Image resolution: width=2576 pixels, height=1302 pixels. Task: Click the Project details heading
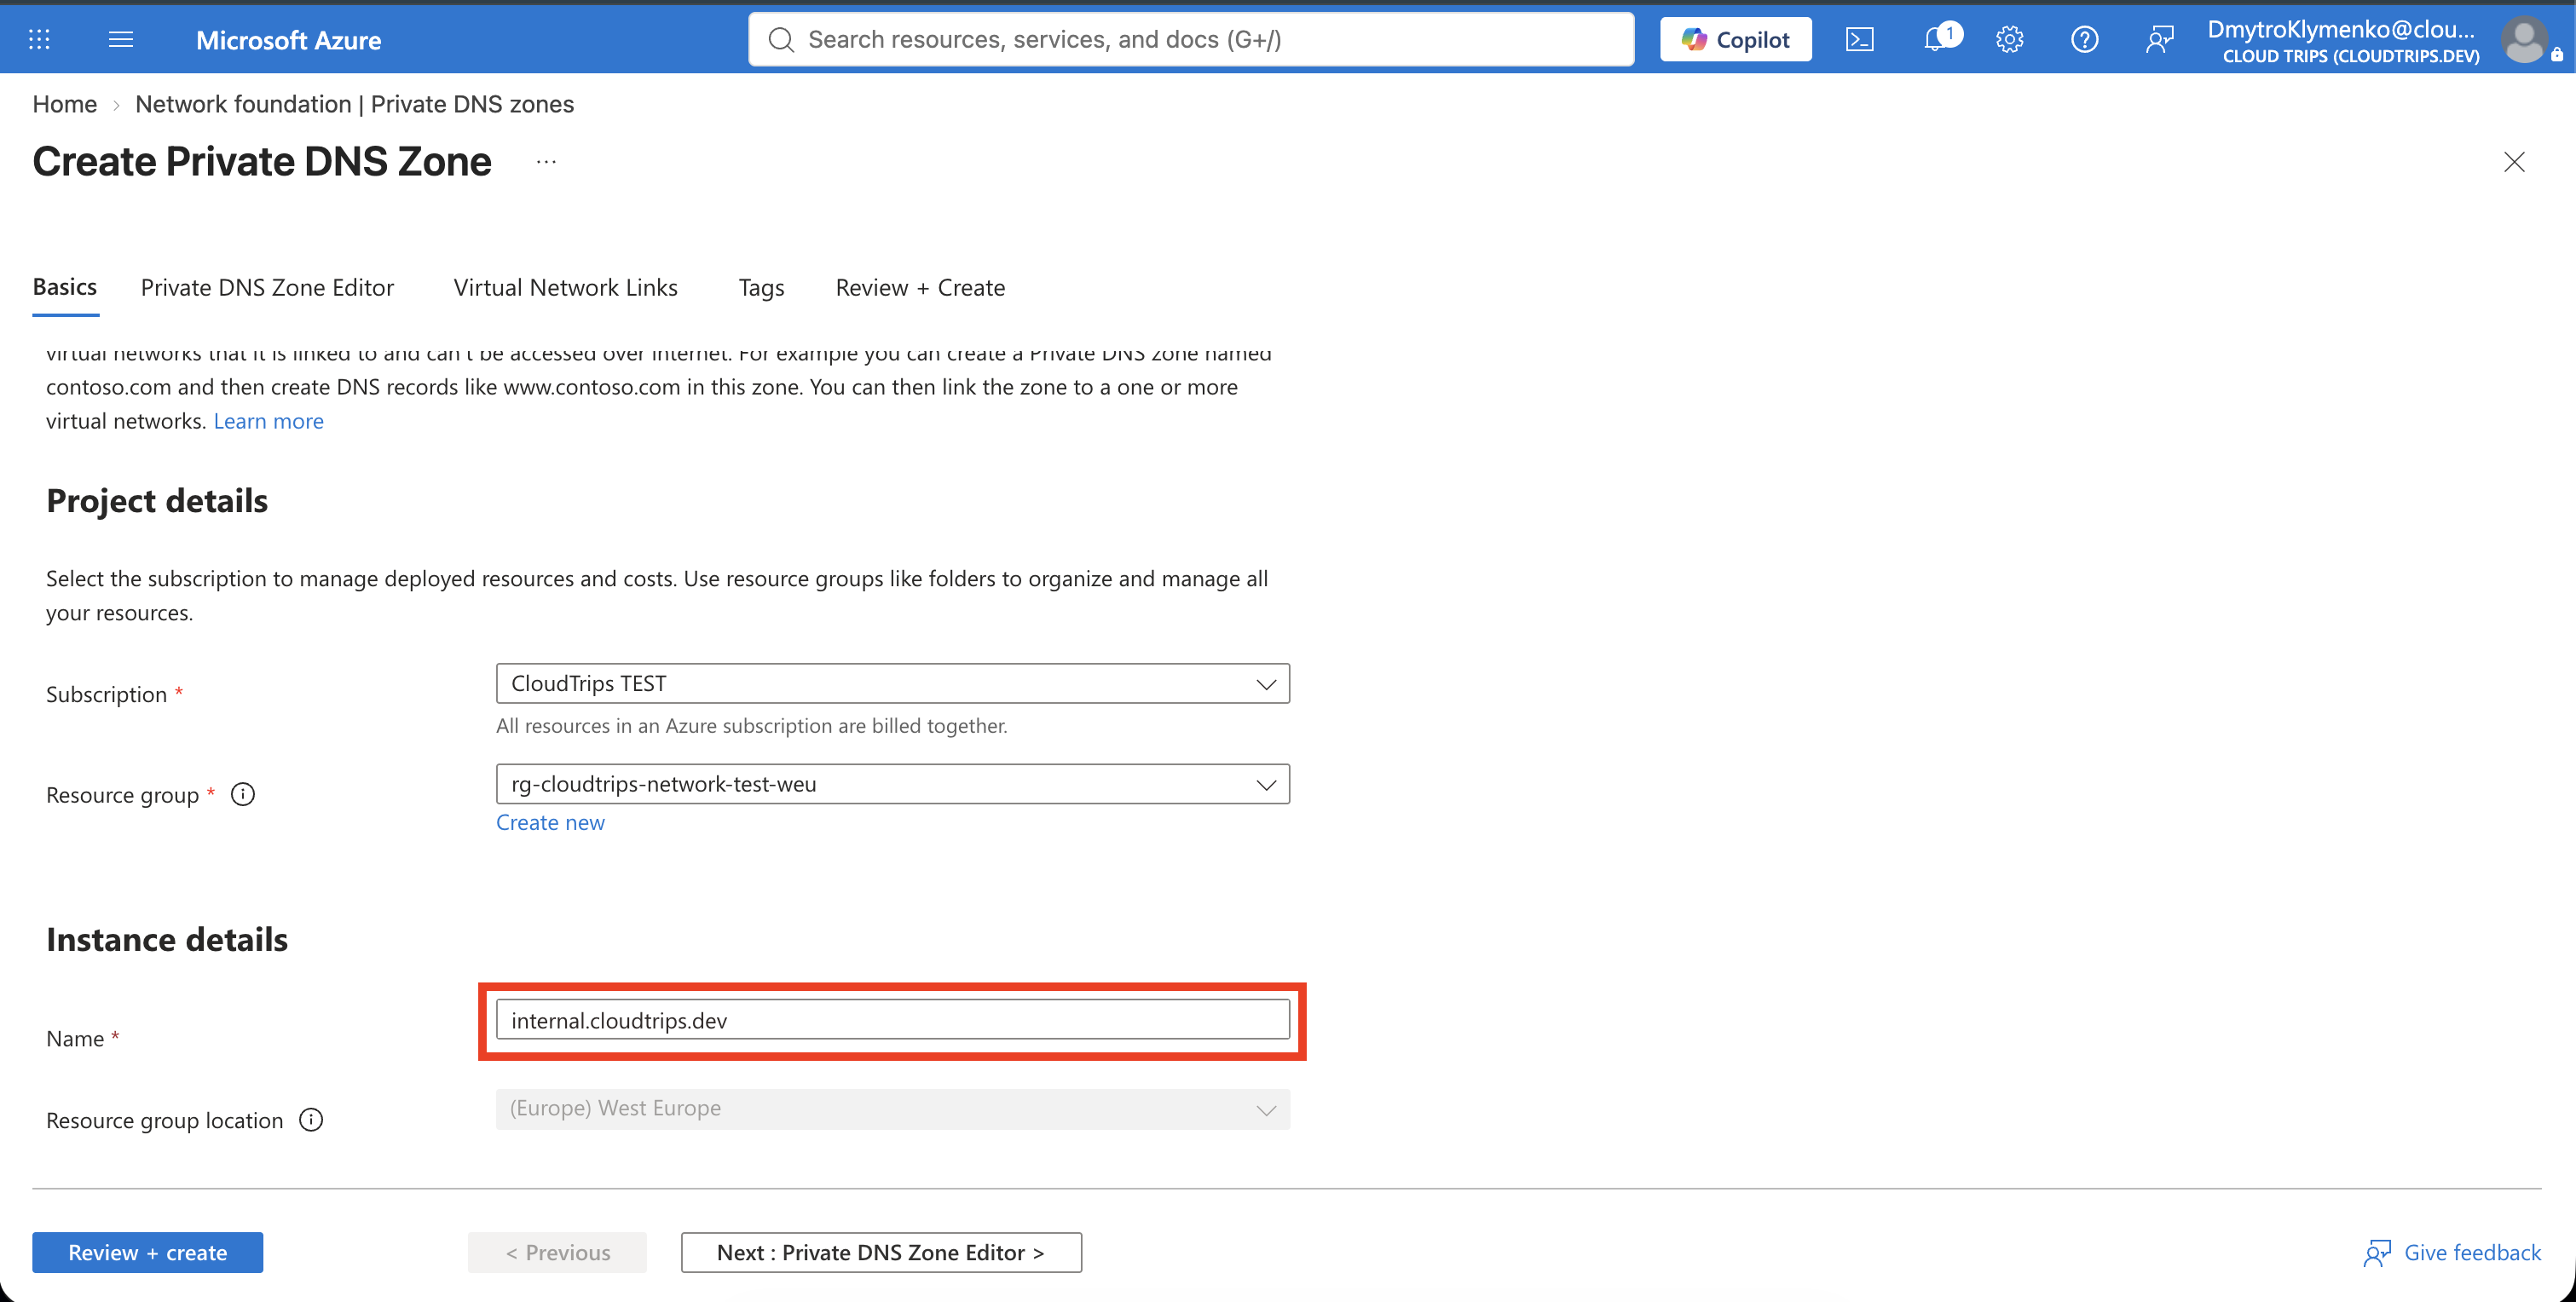(157, 500)
